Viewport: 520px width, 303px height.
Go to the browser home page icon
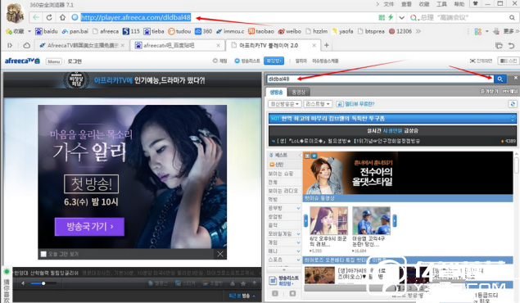(x=62, y=17)
